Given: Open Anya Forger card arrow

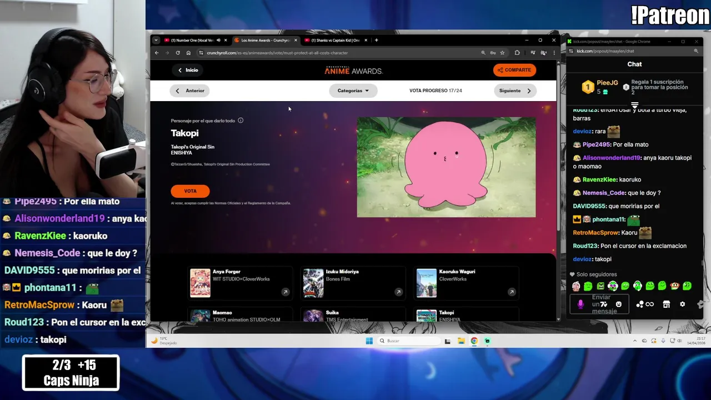Looking at the screenshot, I should tap(285, 292).
